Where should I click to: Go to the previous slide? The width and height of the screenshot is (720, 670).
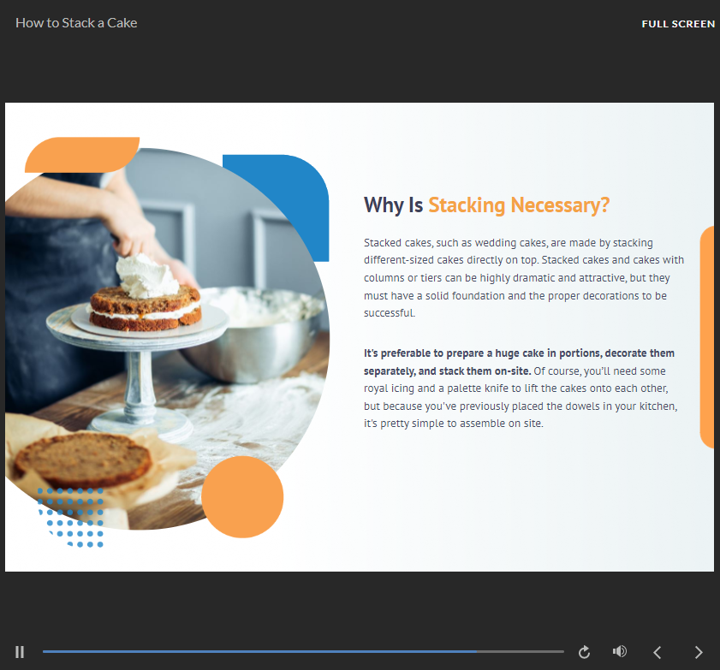tap(658, 652)
